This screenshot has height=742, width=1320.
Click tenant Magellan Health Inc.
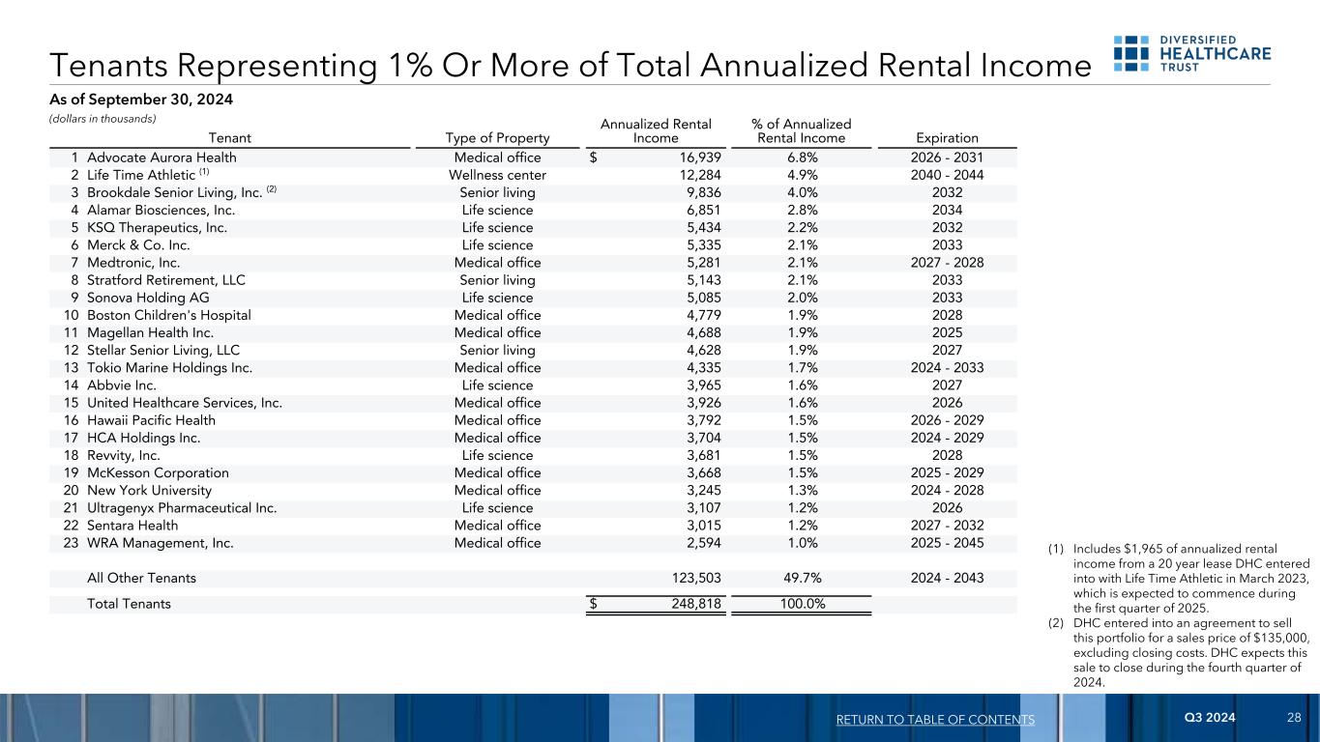[151, 332]
